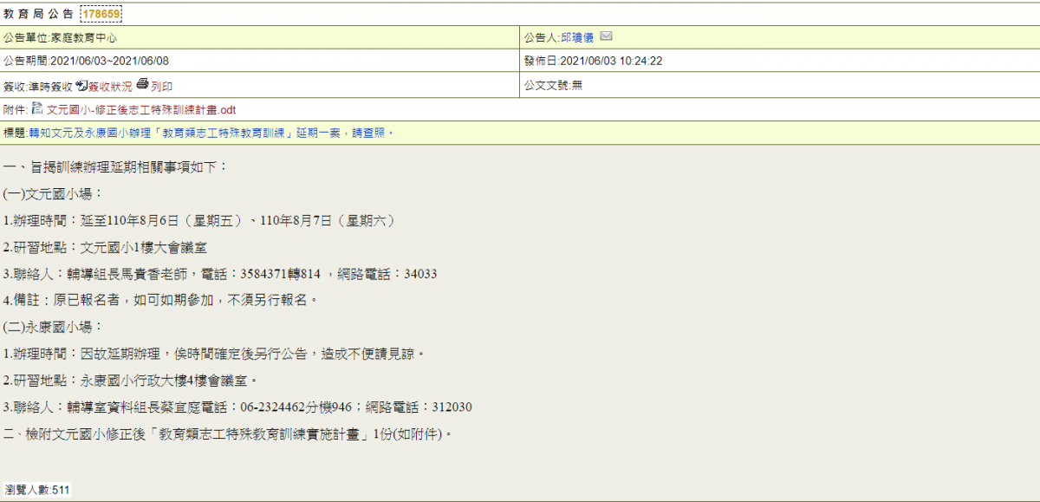Click the 公文文號 field

779,85
